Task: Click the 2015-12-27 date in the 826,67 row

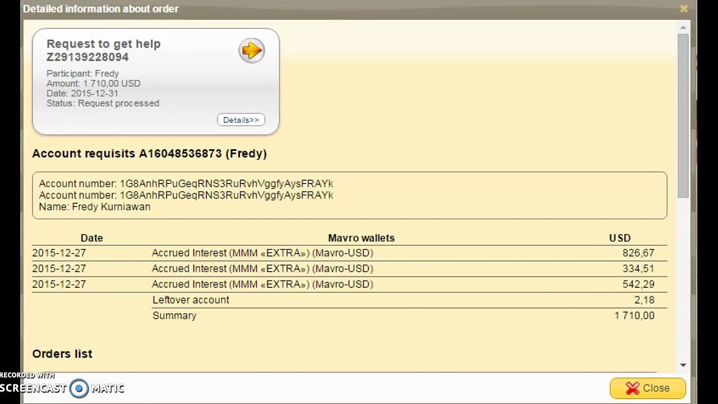Action: click(59, 253)
